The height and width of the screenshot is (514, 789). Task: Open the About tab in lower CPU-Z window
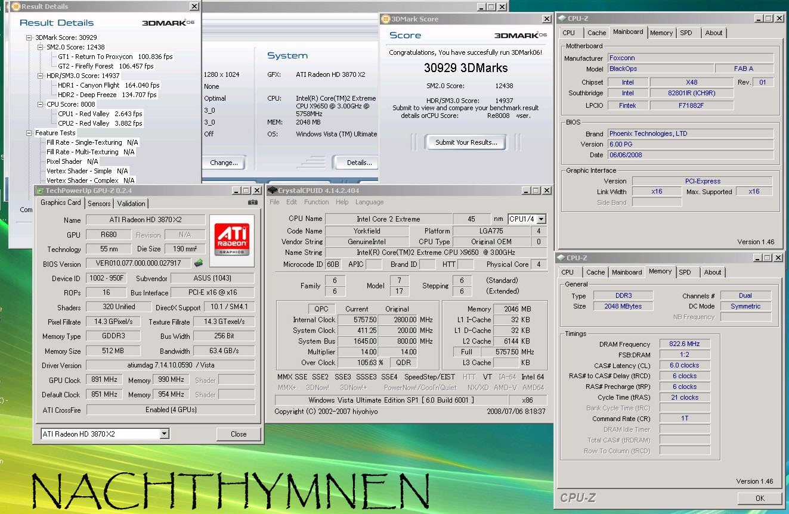pyautogui.click(x=713, y=272)
